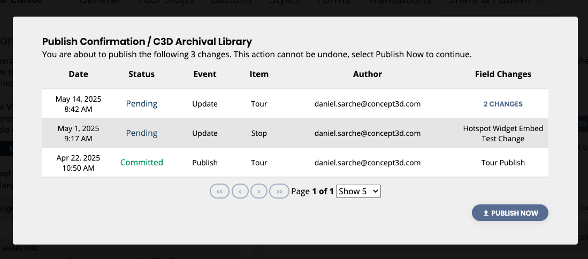Open the 2 CHANGES link
This screenshot has height=259, width=588.
pos(503,104)
